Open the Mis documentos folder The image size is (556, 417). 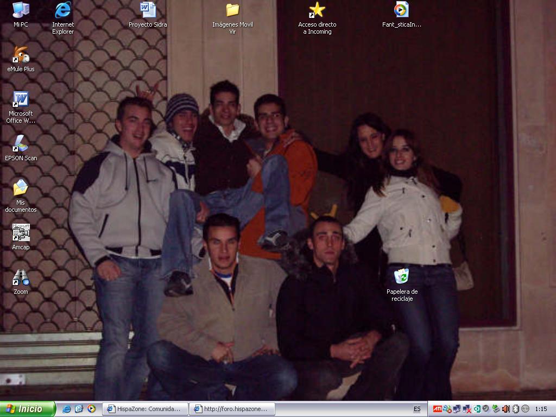point(21,188)
